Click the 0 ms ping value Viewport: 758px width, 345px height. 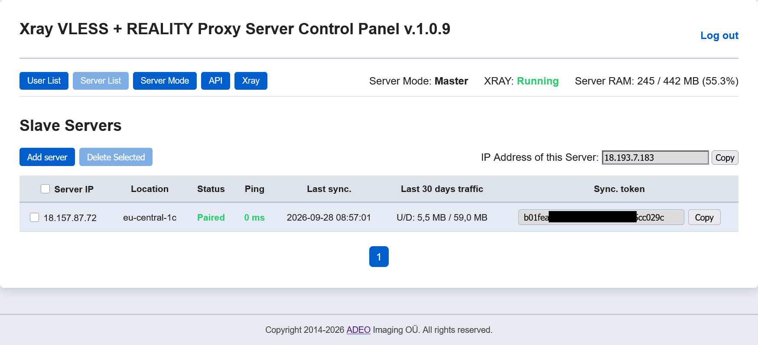tap(254, 218)
